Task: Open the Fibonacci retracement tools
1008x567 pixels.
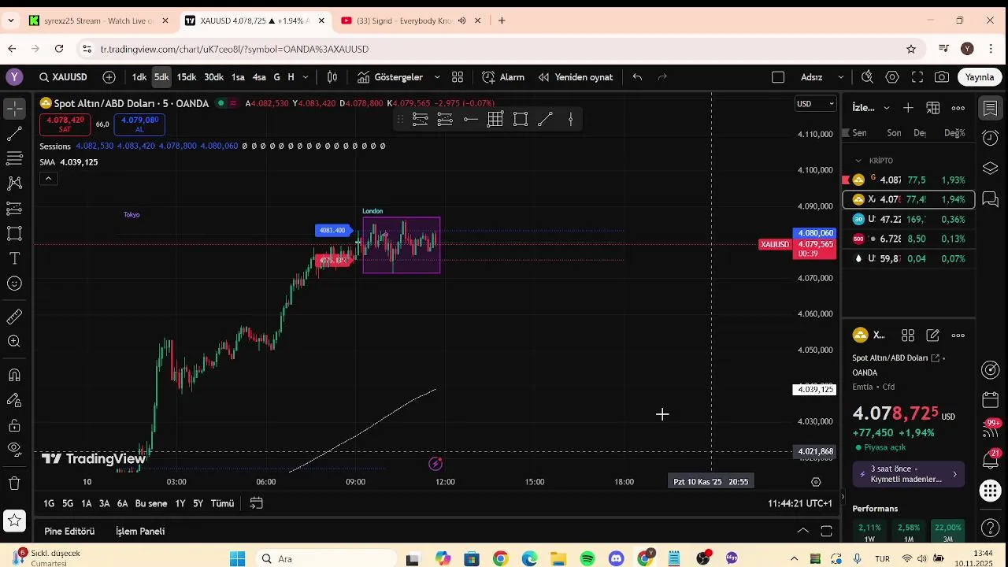Action: coord(14,158)
